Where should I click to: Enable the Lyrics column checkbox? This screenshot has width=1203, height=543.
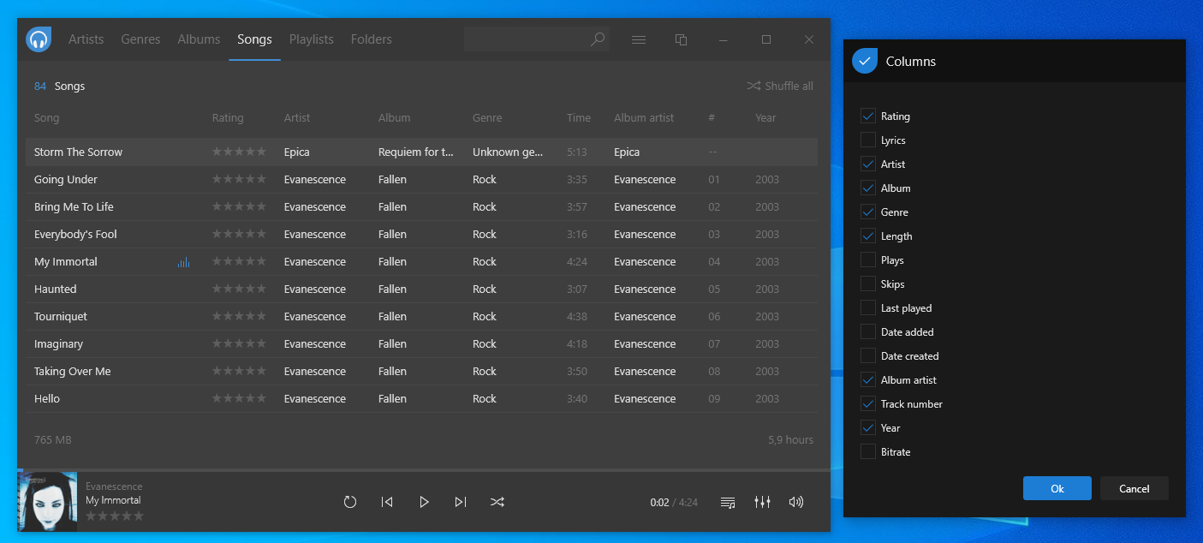(867, 140)
